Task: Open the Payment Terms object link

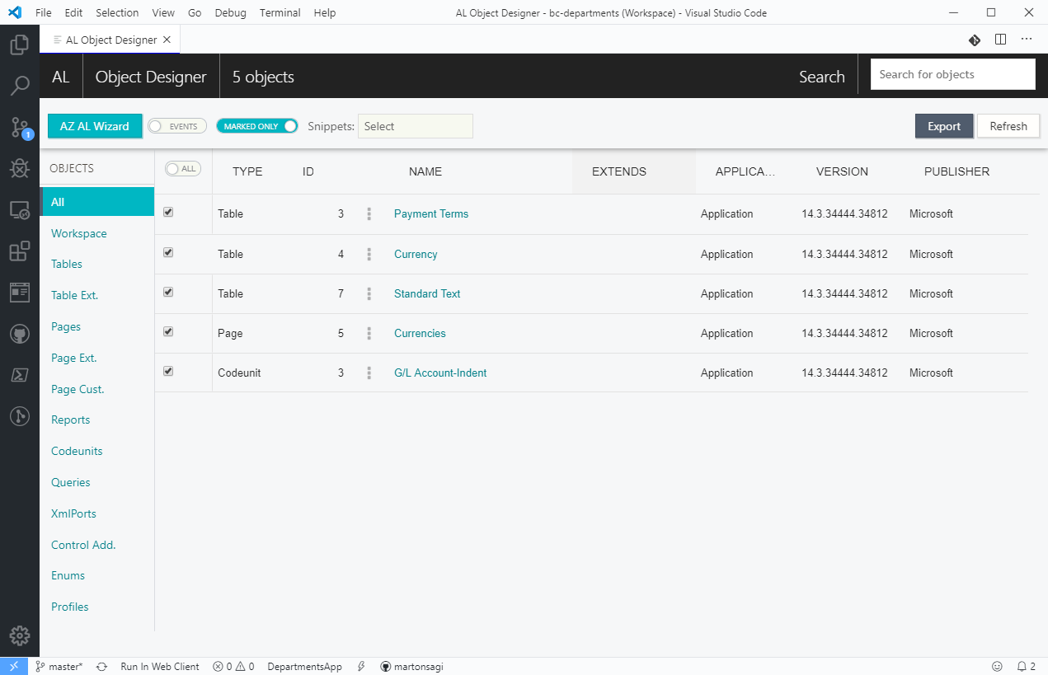Action: pyautogui.click(x=431, y=214)
